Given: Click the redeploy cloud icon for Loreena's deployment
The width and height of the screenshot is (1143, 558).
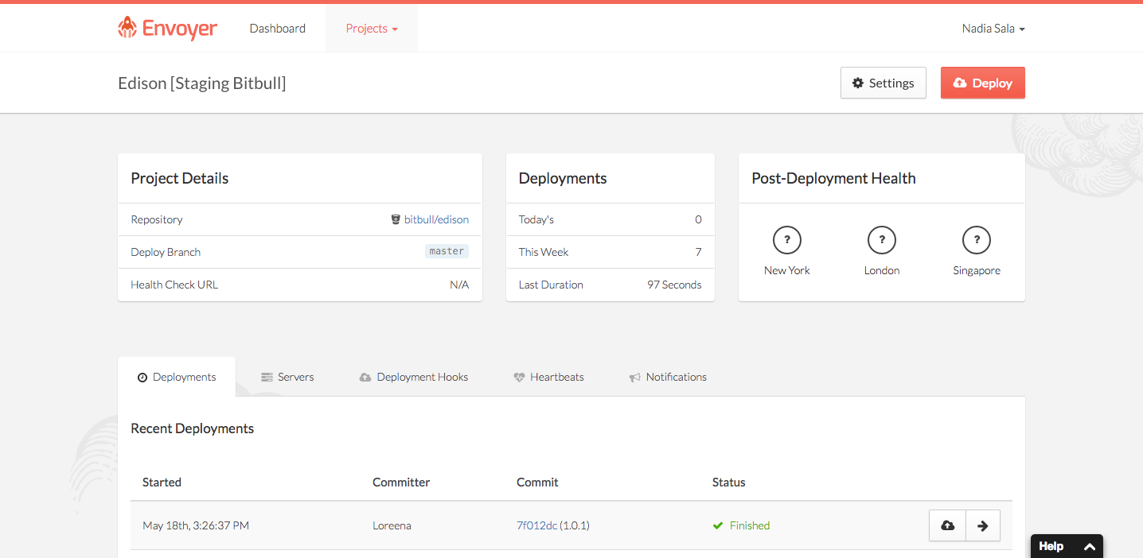Looking at the screenshot, I should [x=947, y=525].
